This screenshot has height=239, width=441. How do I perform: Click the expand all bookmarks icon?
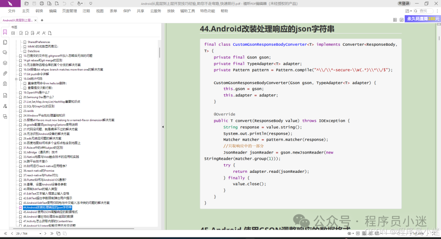click(x=13, y=33)
